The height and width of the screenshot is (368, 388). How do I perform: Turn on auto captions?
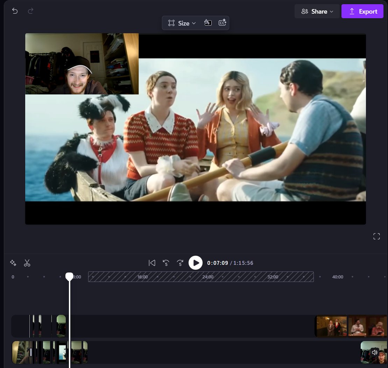[222, 23]
